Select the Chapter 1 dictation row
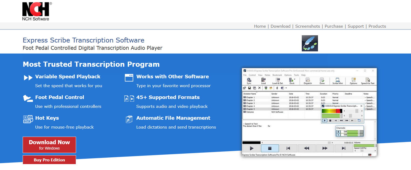The width and height of the screenshot is (411, 170). pos(309,97)
